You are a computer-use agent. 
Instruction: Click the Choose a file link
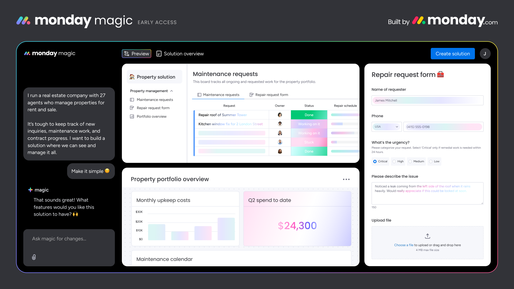pyautogui.click(x=403, y=245)
